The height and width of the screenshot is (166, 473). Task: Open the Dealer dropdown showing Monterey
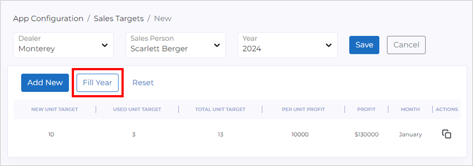pos(63,45)
